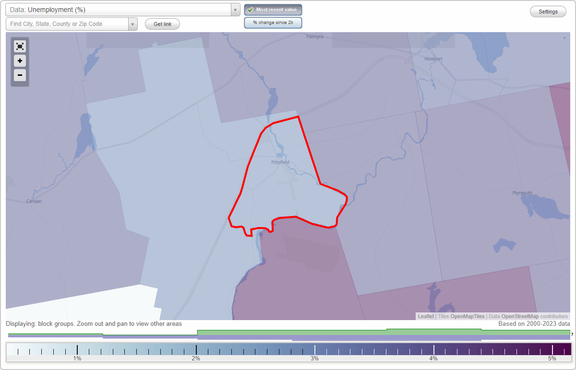Open the OpenMapTiles link

click(467, 316)
